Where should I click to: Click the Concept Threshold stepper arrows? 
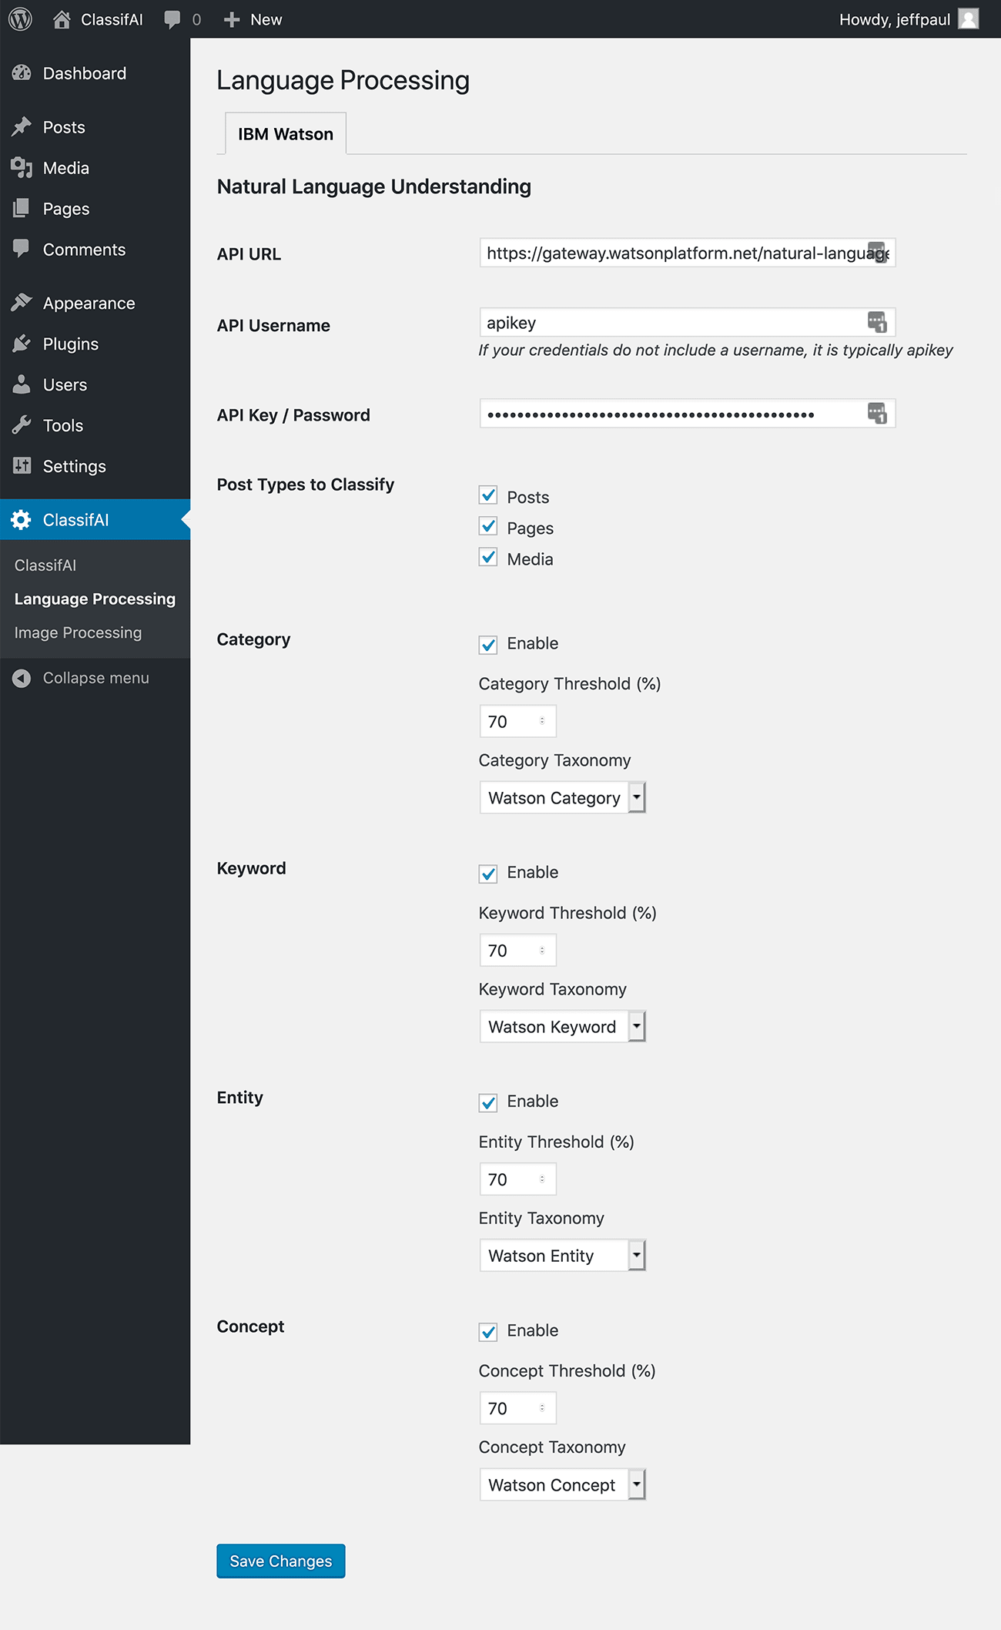click(x=542, y=1408)
